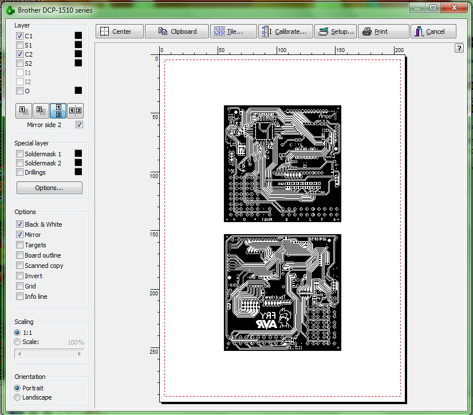Copy the preview with the Clipboard button
Screen dimensions: 473x415
pyautogui.click(x=177, y=31)
